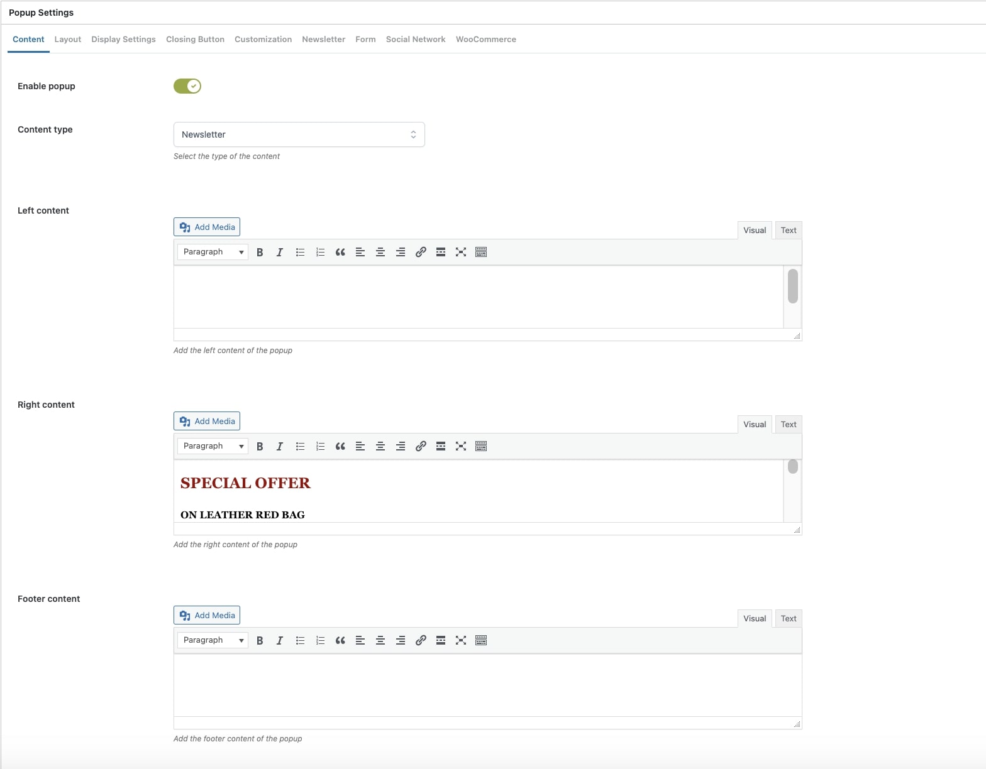986x769 pixels.
Task: Open the Form tab
Action: tap(365, 39)
